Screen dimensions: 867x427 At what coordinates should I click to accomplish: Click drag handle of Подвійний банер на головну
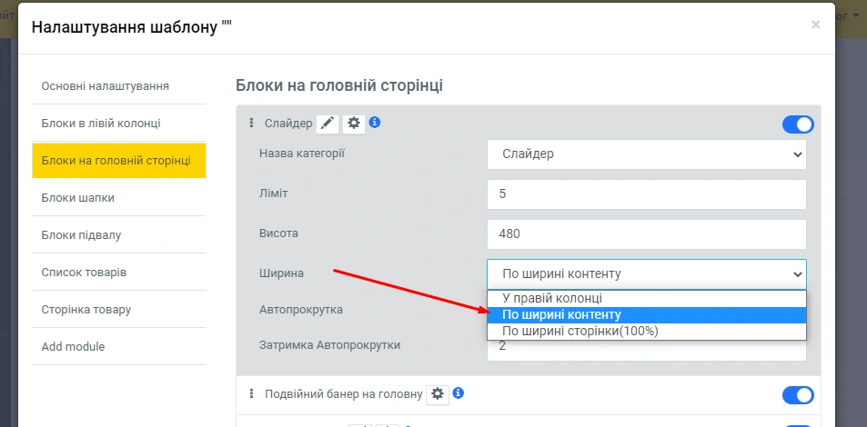[252, 393]
